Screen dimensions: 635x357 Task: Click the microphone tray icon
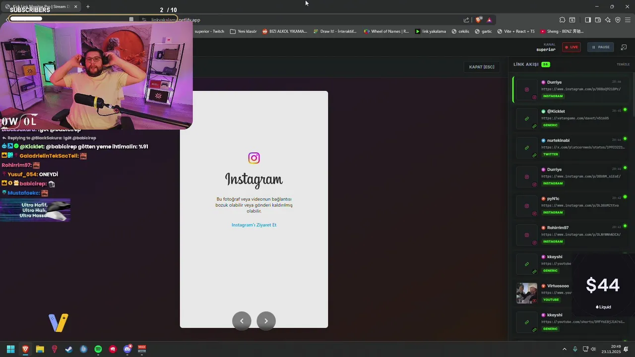tap(575, 349)
